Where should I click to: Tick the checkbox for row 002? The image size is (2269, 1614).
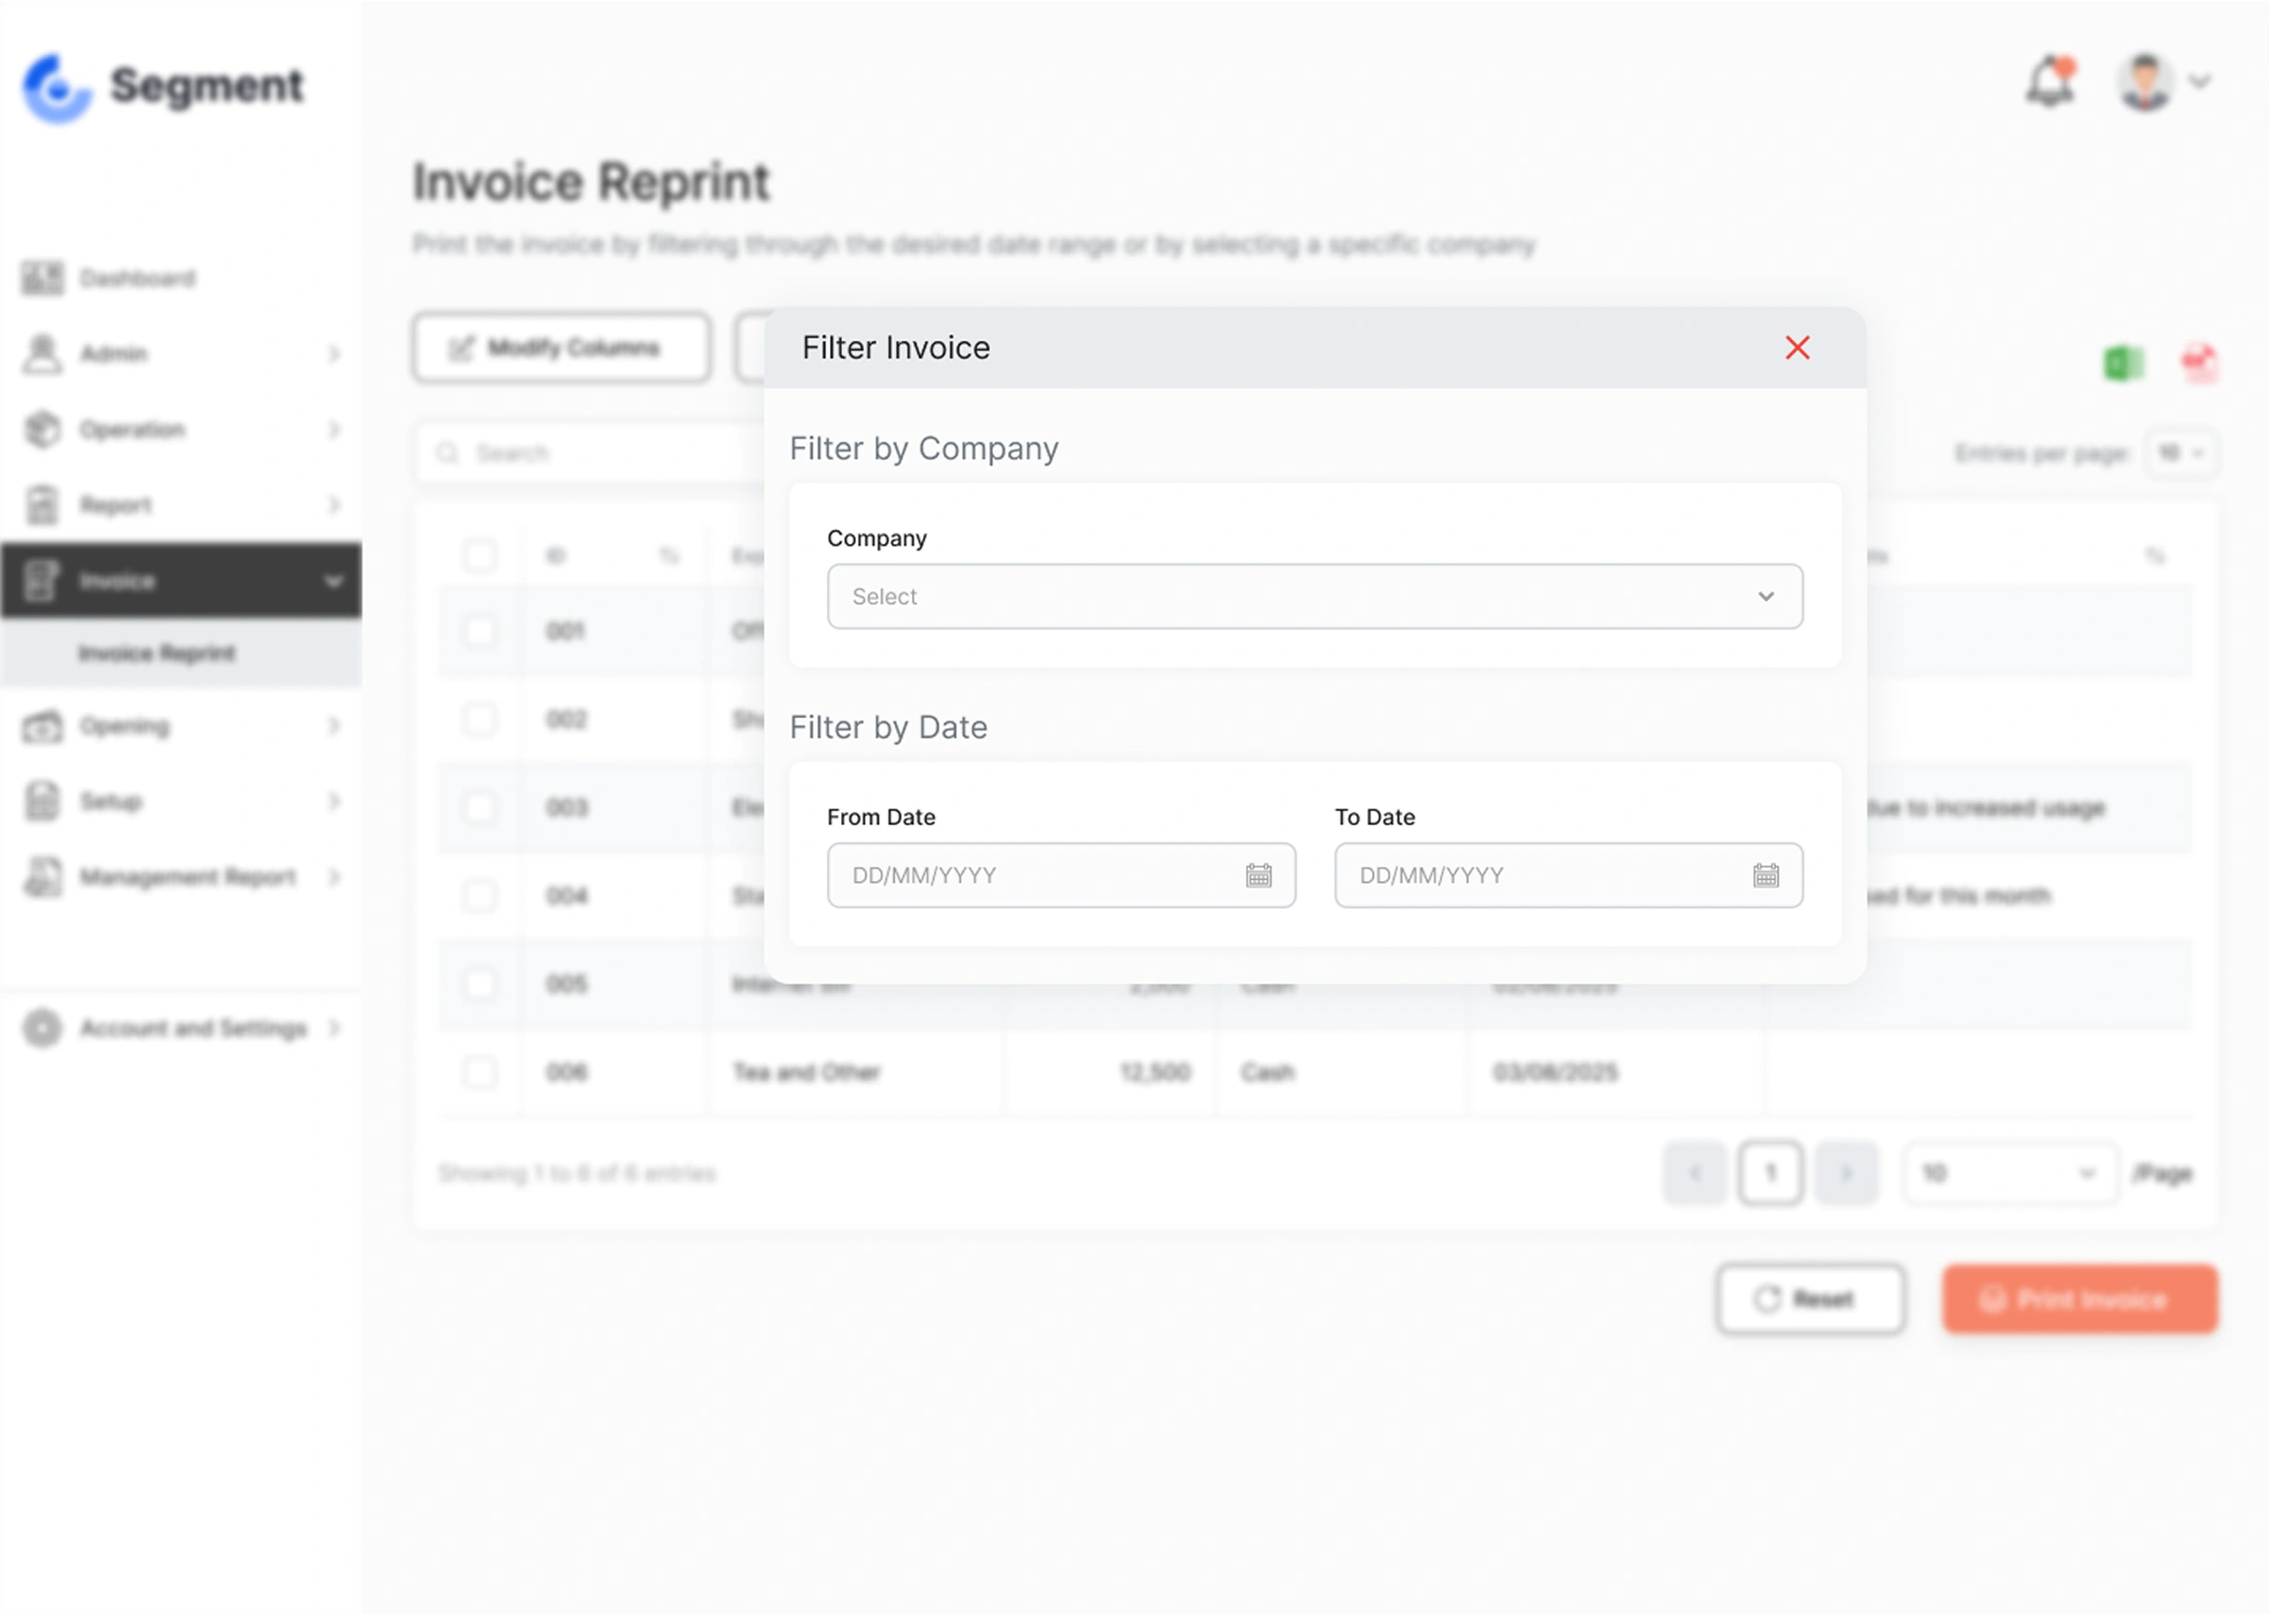click(x=480, y=720)
